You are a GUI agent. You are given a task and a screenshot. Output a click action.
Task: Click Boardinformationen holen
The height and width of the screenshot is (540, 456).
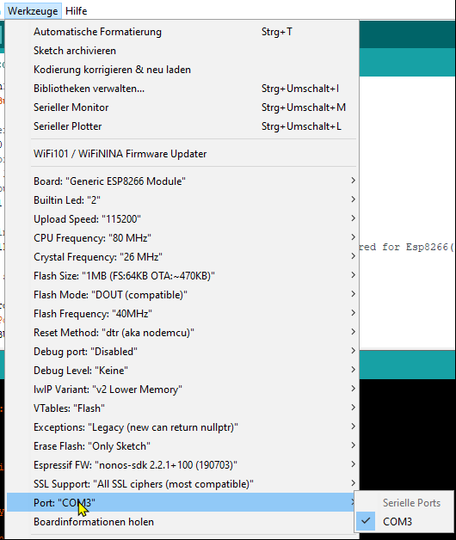[182, 522]
